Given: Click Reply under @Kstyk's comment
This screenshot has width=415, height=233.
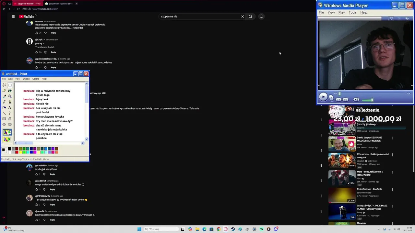Looking at the screenshot, I should pos(53,52).
